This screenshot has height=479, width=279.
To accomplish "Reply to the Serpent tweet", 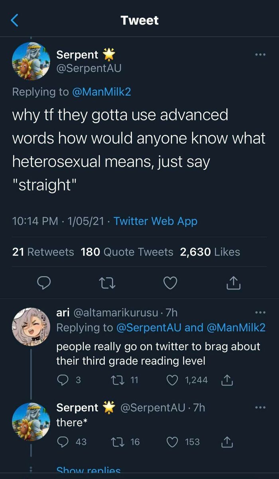I will pyautogui.click(x=44, y=283).
